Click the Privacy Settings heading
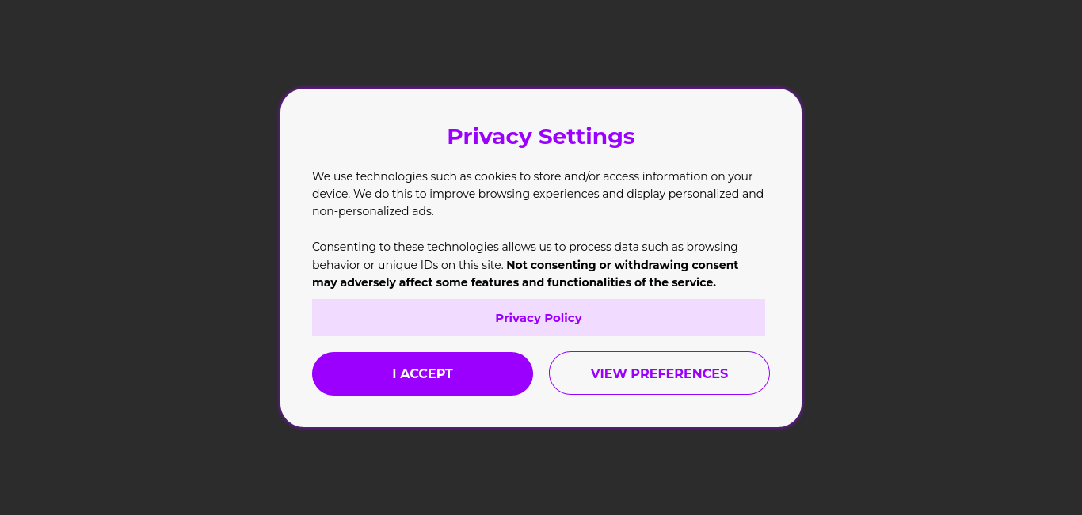 tap(541, 136)
